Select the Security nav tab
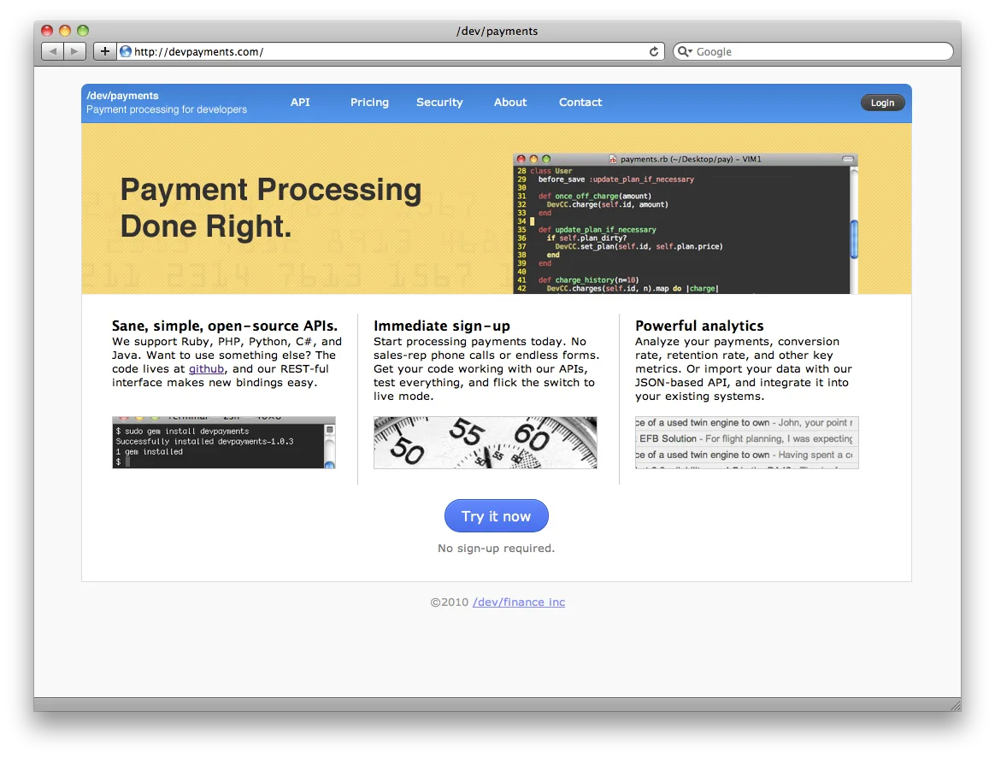The image size is (995, 758). [x=439, y=102]
